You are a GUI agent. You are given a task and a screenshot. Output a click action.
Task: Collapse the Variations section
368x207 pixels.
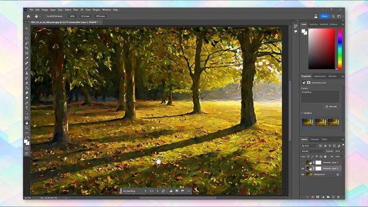click(x=302, y=113)
